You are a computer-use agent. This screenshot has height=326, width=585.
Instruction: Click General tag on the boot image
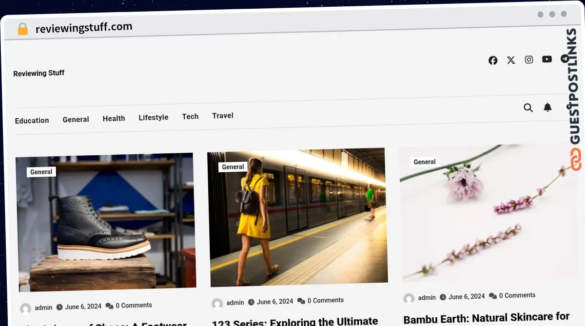(x=41, y=172)
